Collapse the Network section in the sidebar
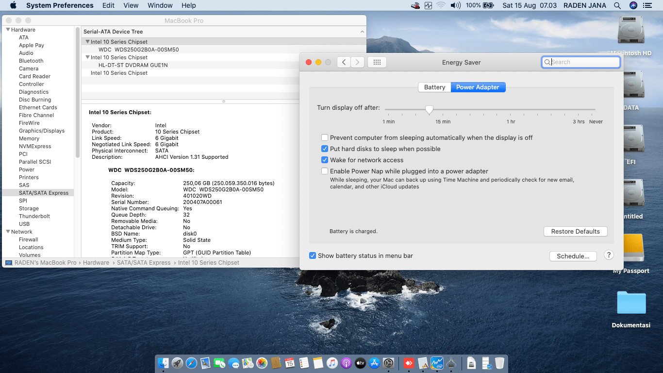663x373 pixels. coord(8,232)
